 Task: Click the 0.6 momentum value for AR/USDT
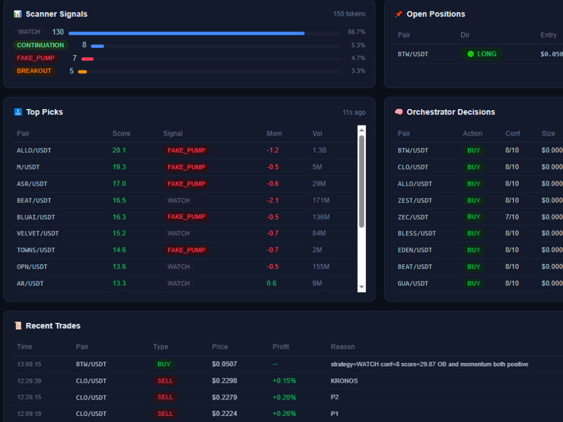(x=271, y=284)
